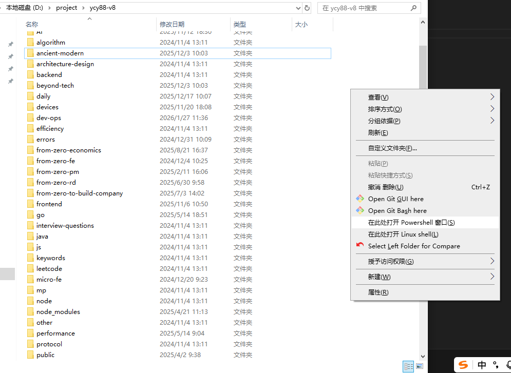Choose 在此处打开 Powershell 窗口
This screenshot has height=373, width=511.
point(411,222)
